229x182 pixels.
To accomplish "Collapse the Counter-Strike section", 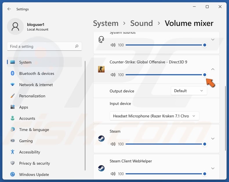I will 213,69.
